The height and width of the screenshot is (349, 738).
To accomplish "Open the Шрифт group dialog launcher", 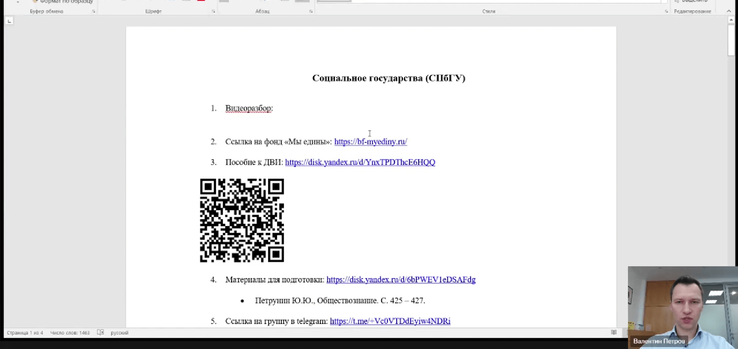I will click(x=214, y=12).
